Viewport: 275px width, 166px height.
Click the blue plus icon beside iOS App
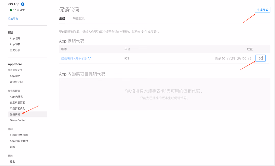coord(23,4)
